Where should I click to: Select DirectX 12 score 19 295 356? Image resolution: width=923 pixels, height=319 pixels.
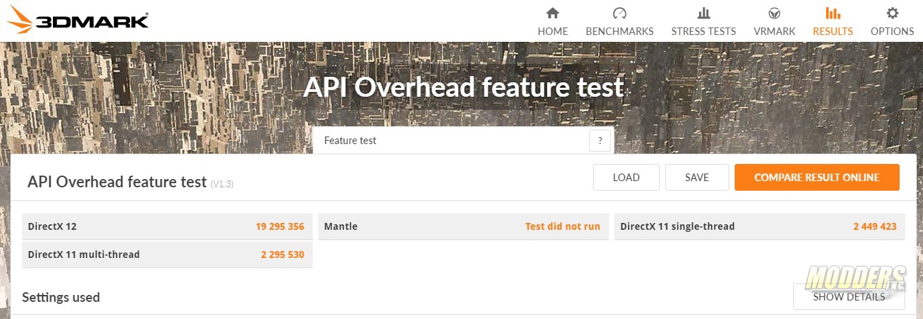pos(280,226)
